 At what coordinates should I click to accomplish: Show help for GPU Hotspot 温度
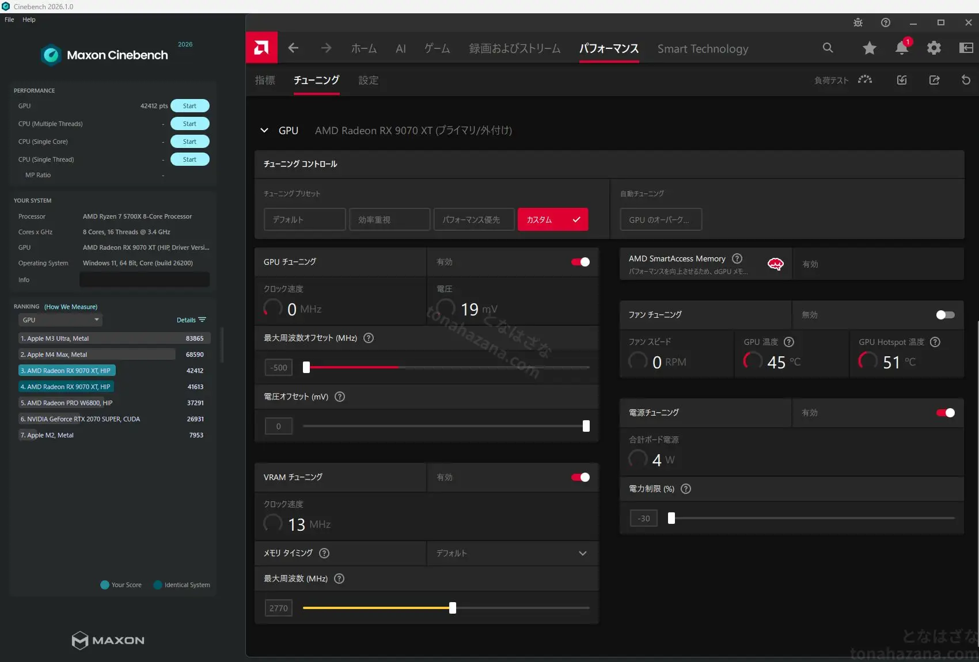click(x=935, y=342)
